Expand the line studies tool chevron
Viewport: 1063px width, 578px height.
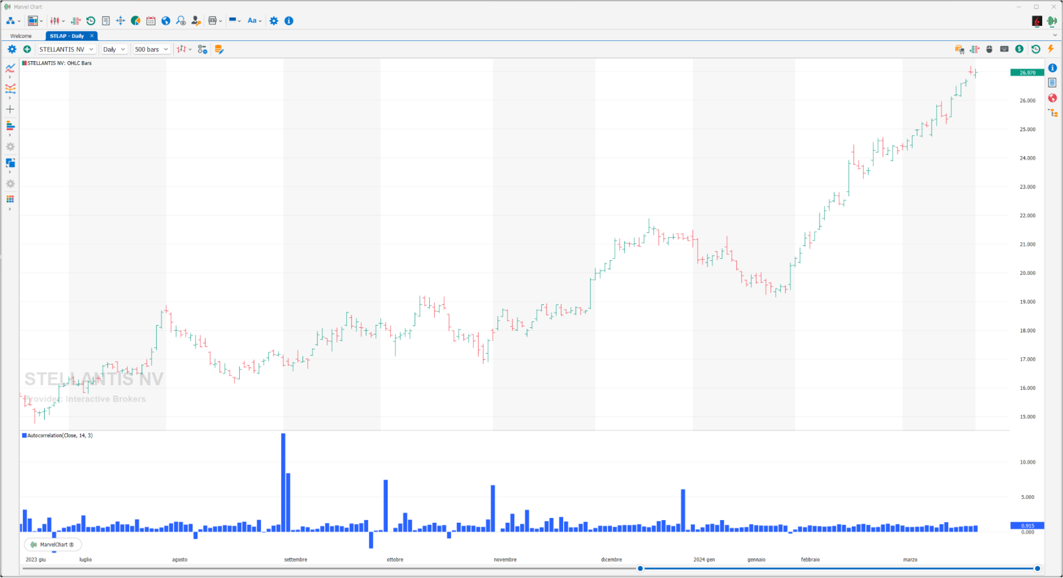(10, 78)
